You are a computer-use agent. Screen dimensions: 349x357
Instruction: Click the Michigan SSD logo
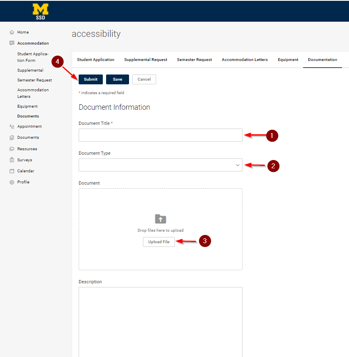coord(40,11)
